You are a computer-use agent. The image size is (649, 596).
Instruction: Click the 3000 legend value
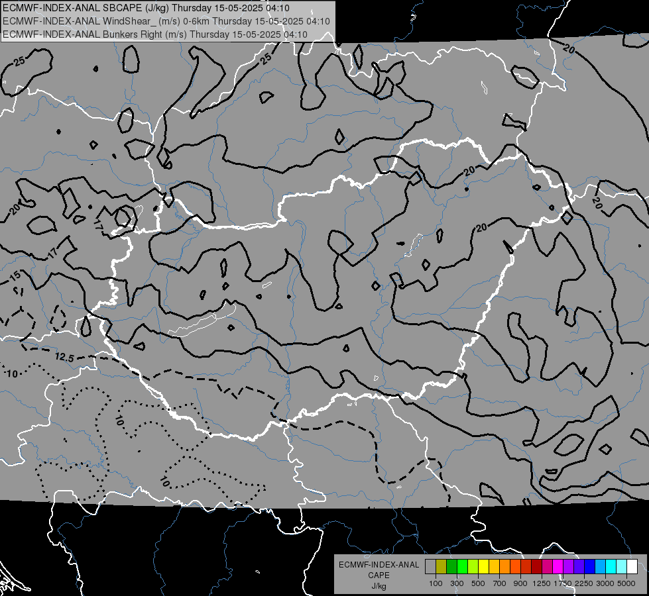tap(605, 583)
